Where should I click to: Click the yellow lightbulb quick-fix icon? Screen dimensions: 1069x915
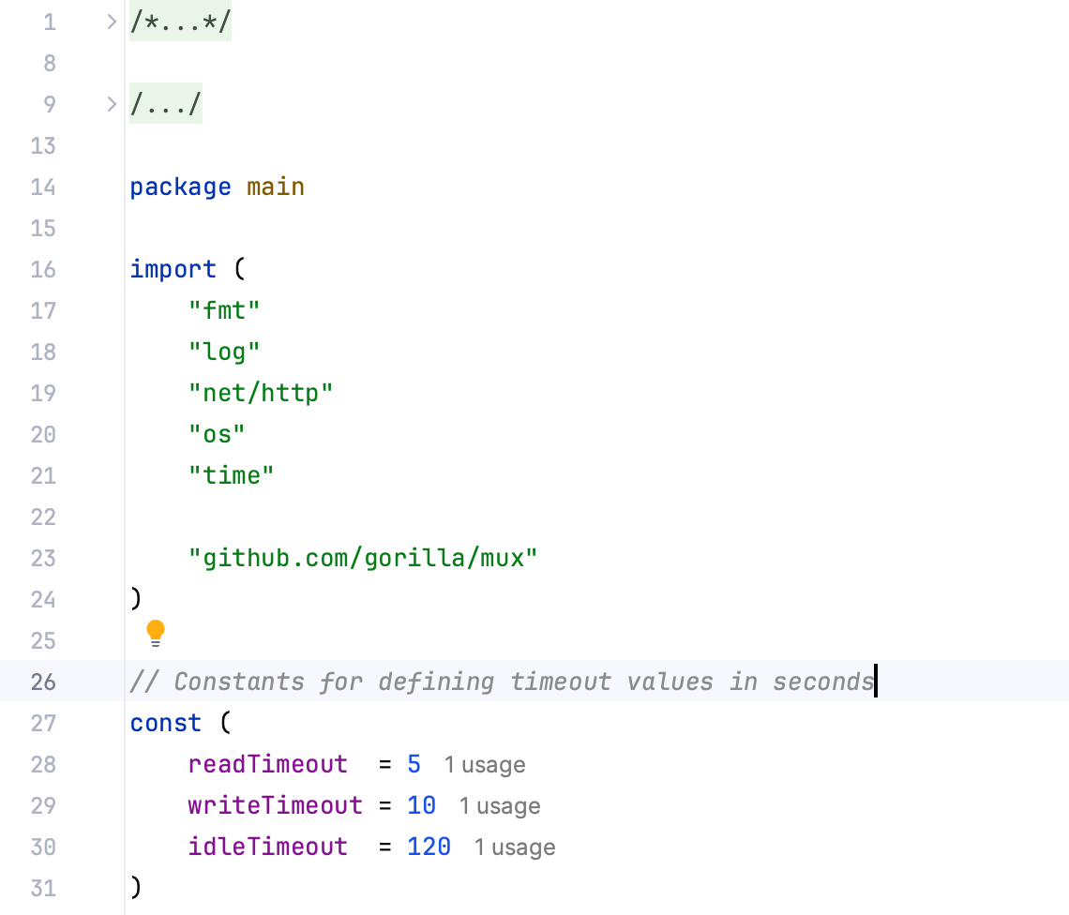tap(156, 634)
